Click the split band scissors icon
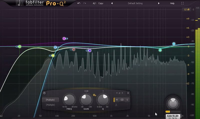The width and height of the screenshot is (200, 119). tap(116, 105)
